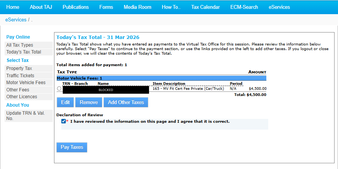
Task: Open About TAJ menu item
Action: point(41,7)
